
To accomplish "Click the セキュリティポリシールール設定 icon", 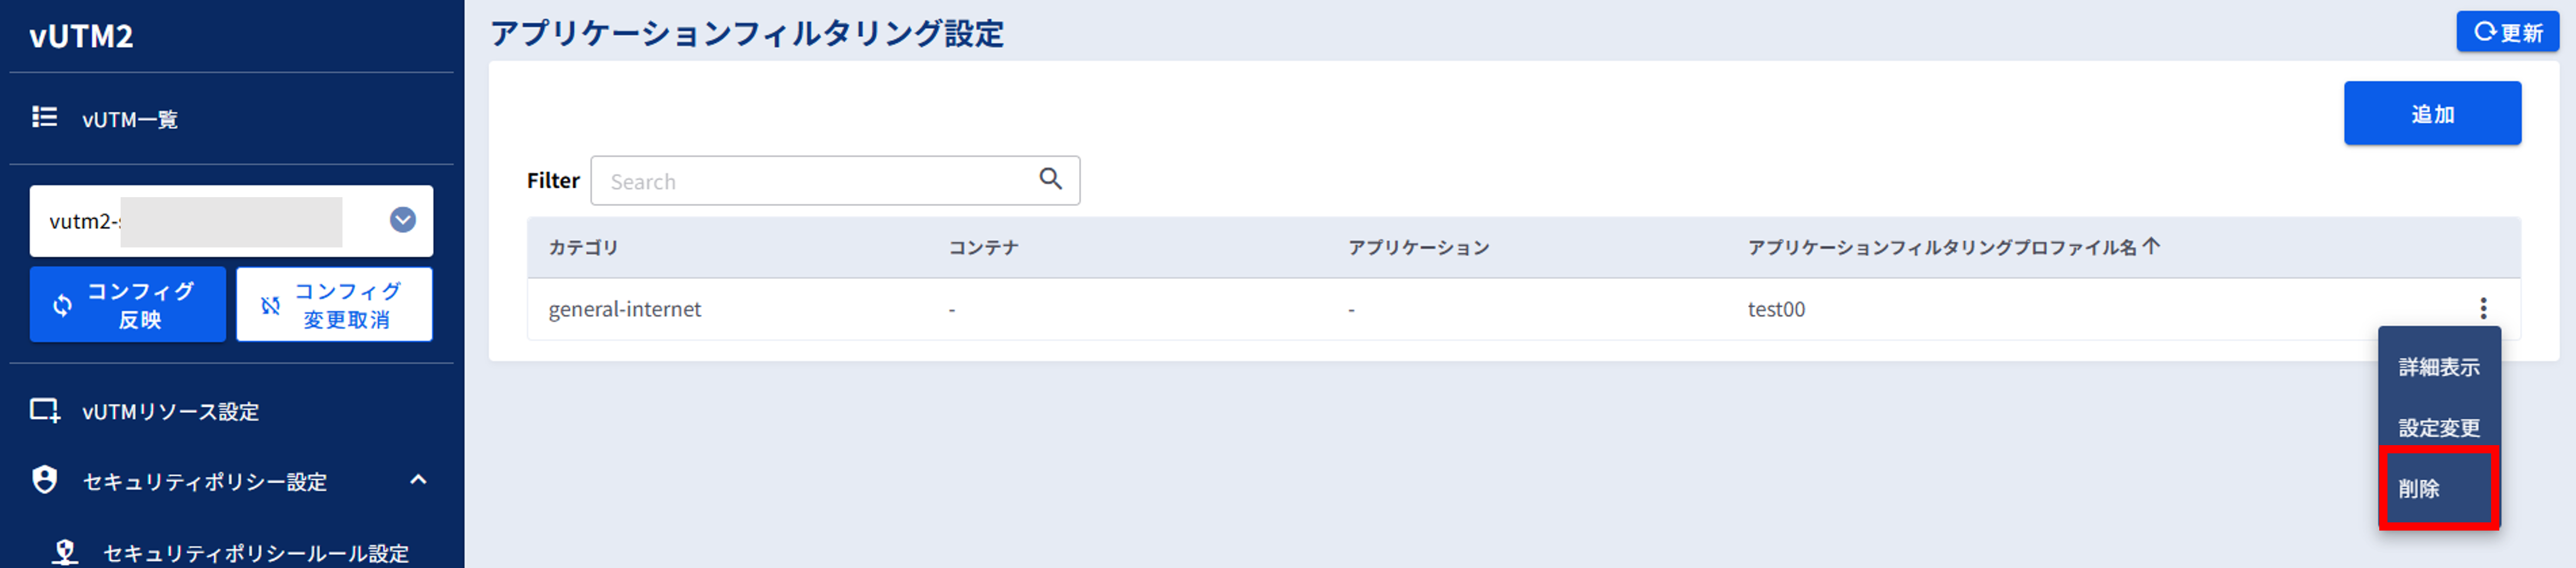I will pyautogui.click(x=65, y=552).
